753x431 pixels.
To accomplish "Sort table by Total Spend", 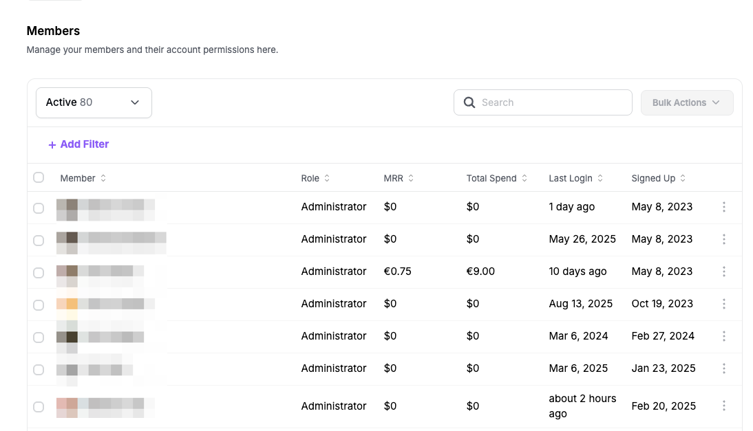I will [496, 178].
